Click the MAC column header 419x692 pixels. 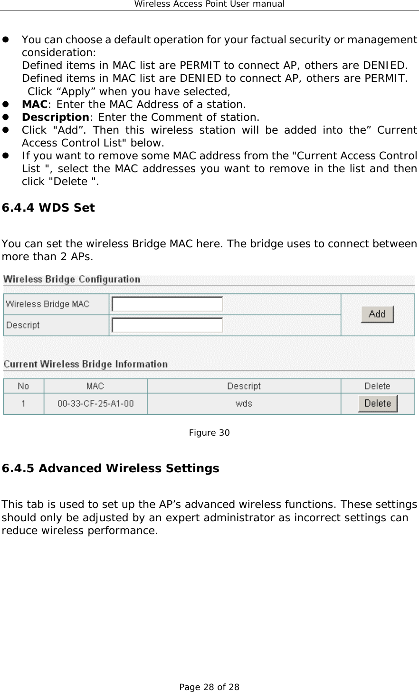(x=95, y=385)
